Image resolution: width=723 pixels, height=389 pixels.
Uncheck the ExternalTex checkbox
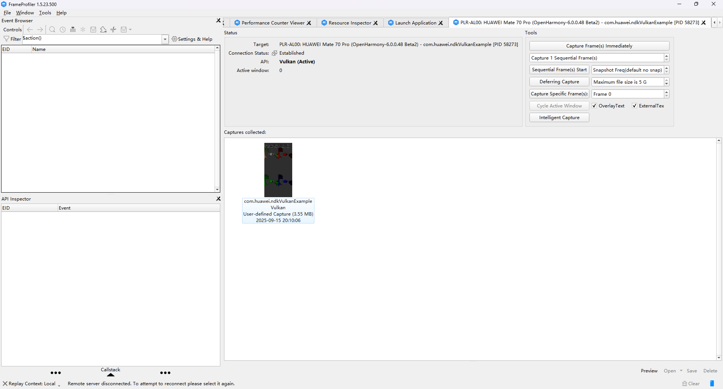635,106
